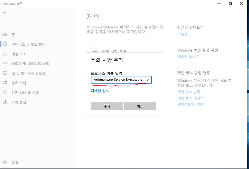Click the heart icon for 장치 성능 및 상태

5,92
